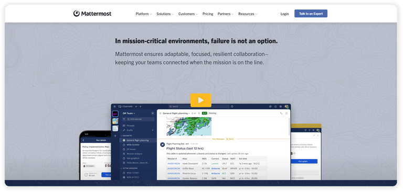Open saved messages bookmark icon in the app top bar
The image size is (403, 192).
pos(275,106)
